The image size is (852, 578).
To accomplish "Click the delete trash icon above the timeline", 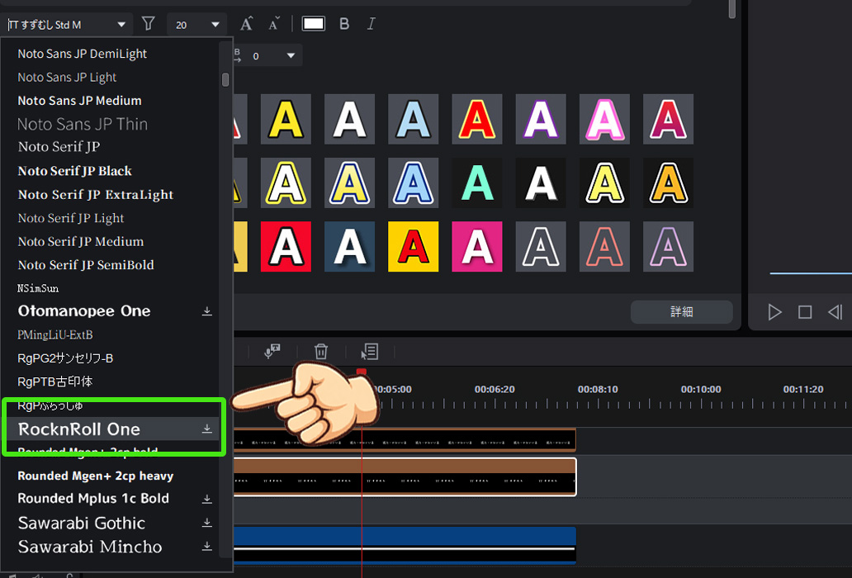I will coord(320,352).
